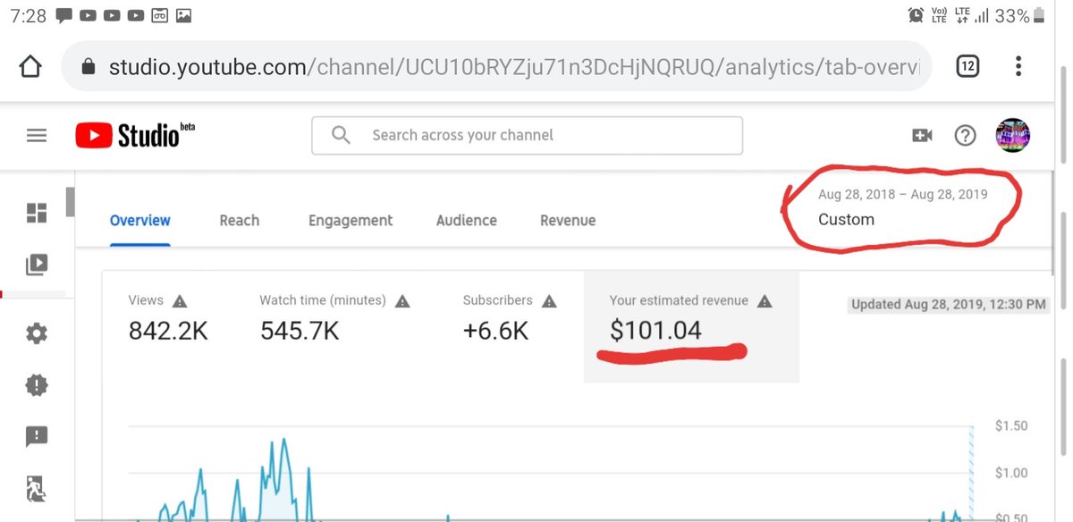
Task: Open the hamburger navigation menu
Action: click(37, 135)
